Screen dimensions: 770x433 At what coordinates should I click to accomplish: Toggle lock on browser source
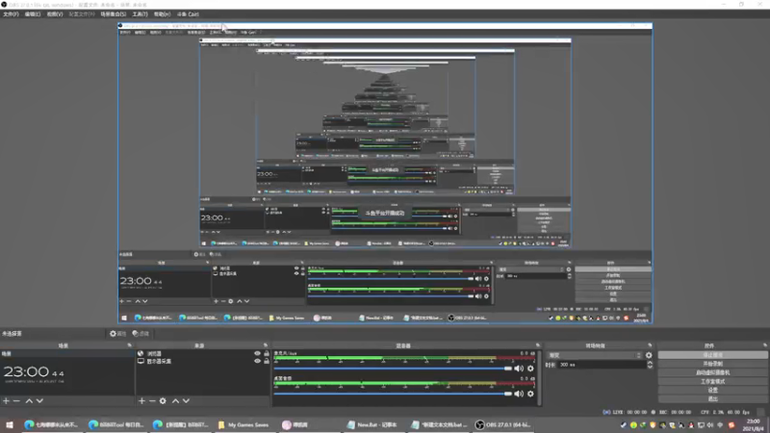267,353
